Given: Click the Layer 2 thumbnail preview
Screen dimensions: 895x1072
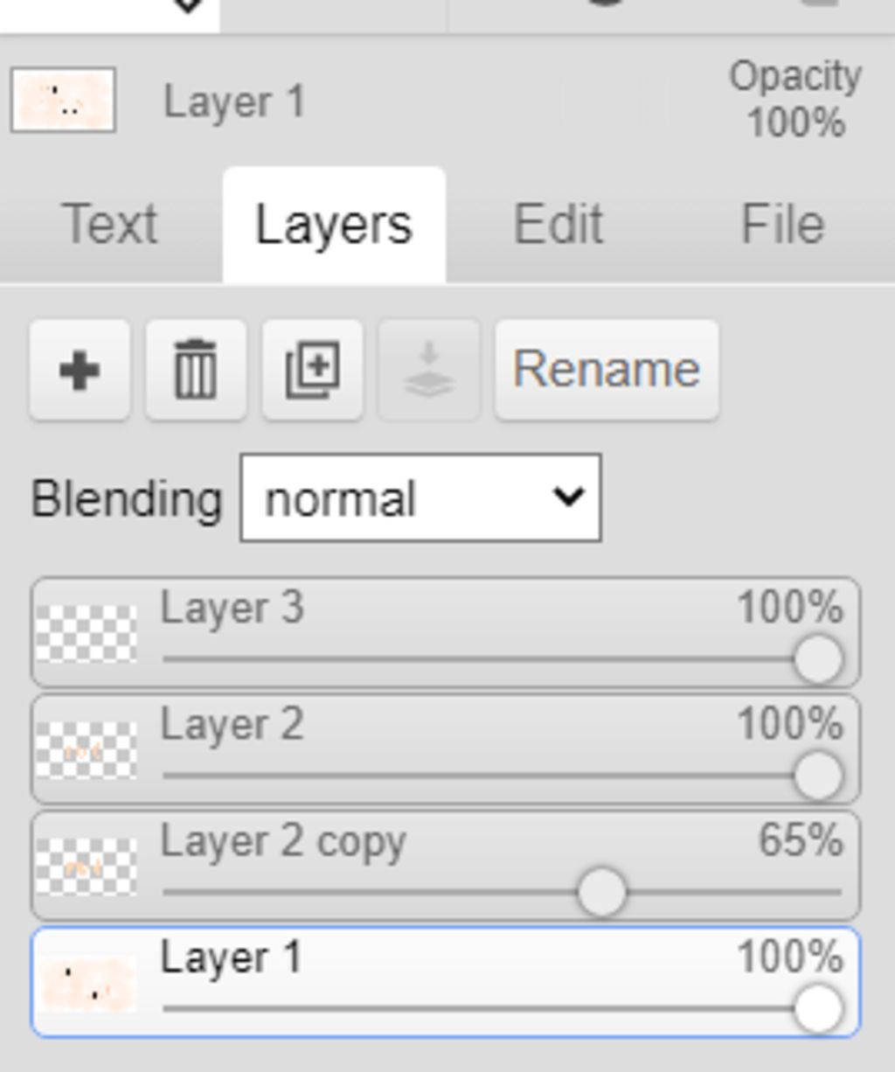Looking at the screenshot, I should (x=87, y=750).
